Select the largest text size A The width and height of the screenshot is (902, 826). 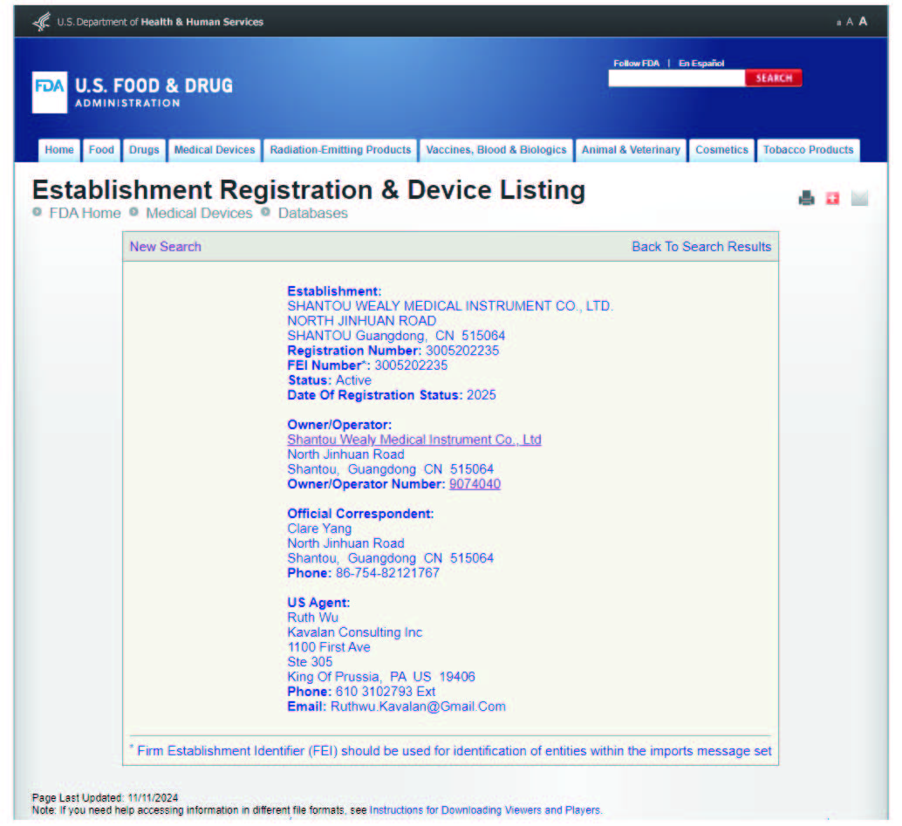pos(863,22)
